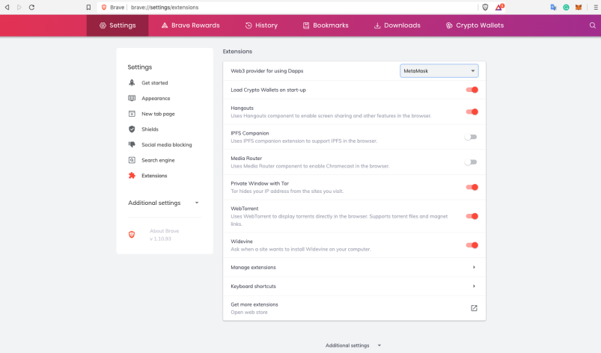
Task: Click the Google Translate extension icon
Action: (553, 7)
